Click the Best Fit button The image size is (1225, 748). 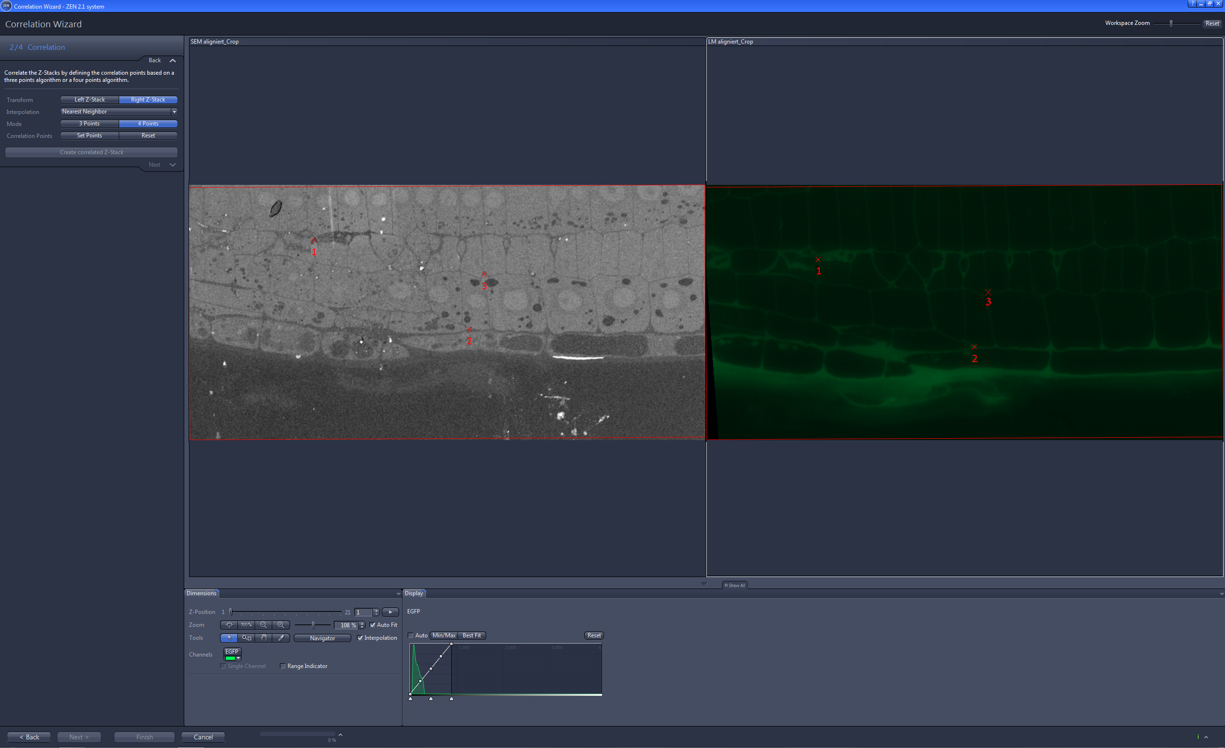click(x=471, y=635)
